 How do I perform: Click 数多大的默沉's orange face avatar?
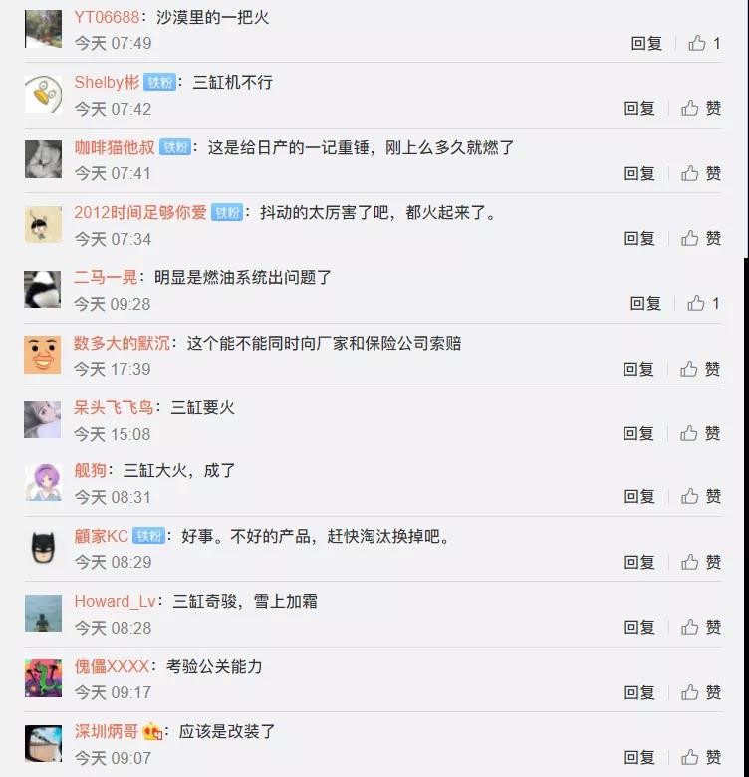coord(43,355)
